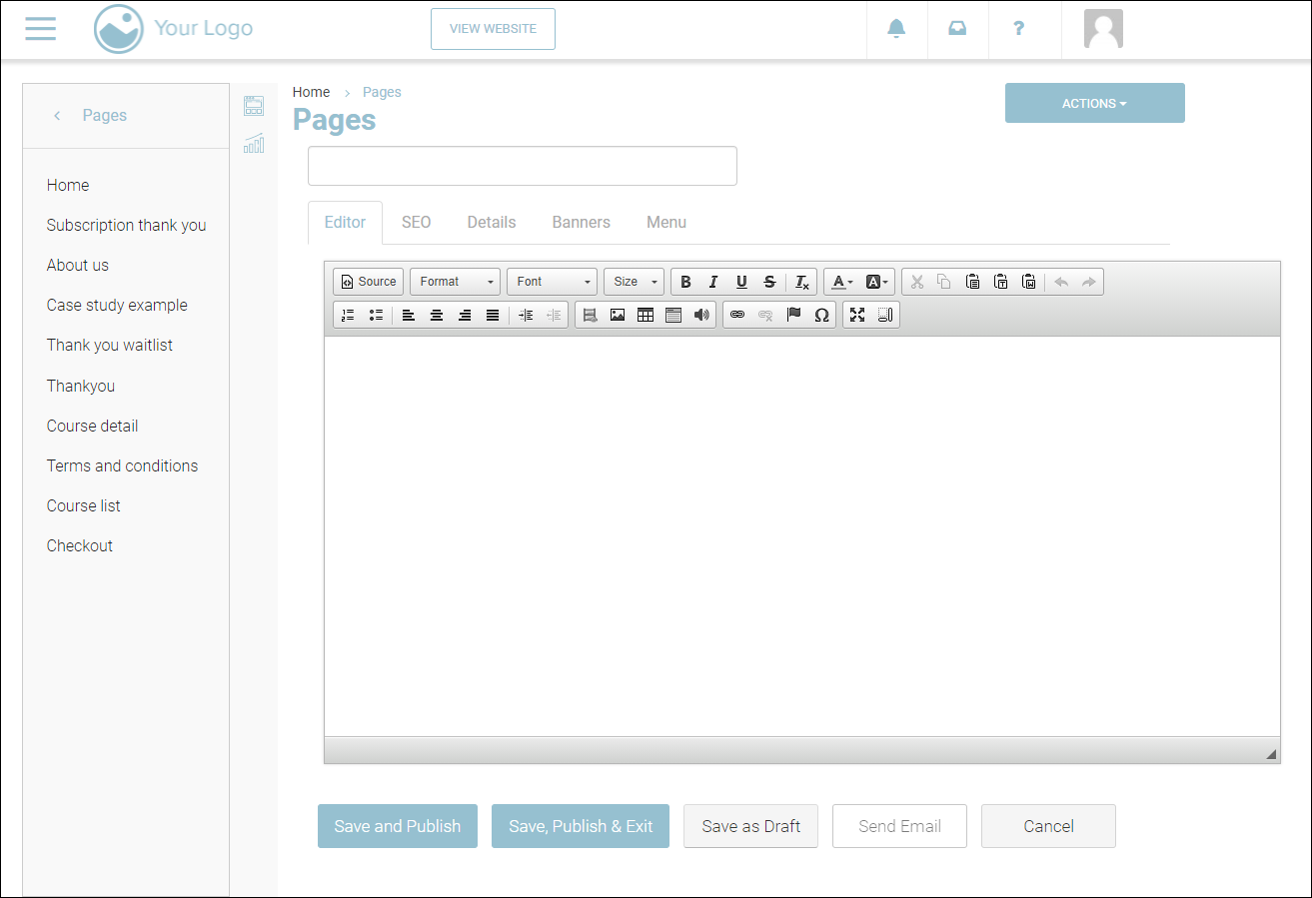The image size is (1312, 898).
Task: Click the link insertion icon
Action: (737, 315)
